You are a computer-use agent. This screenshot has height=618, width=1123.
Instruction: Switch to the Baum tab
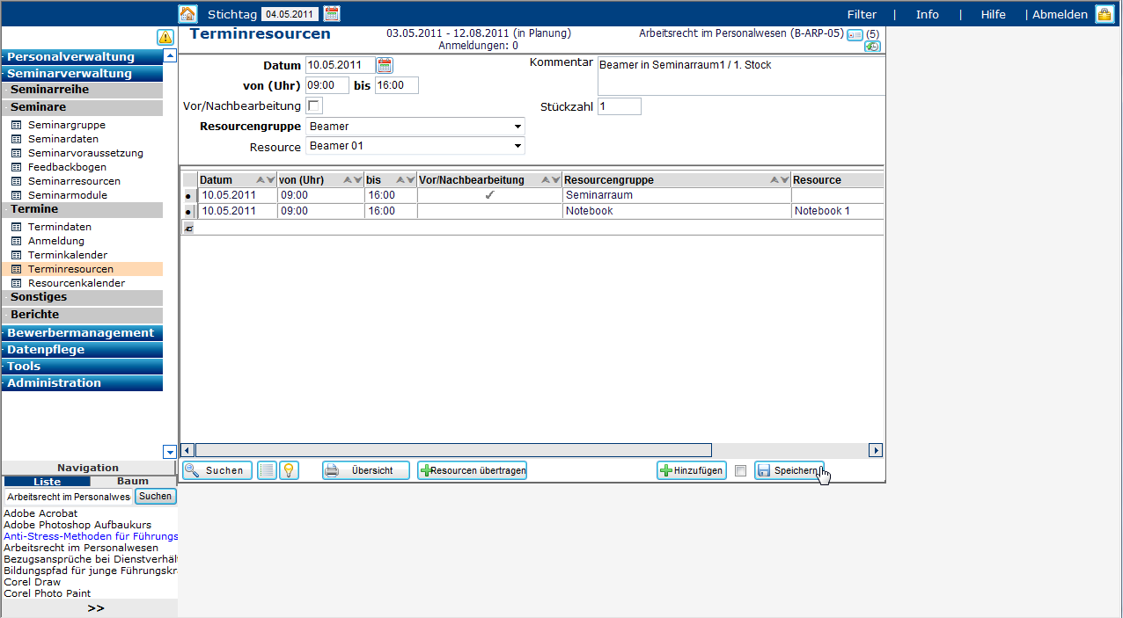[133, 482]
